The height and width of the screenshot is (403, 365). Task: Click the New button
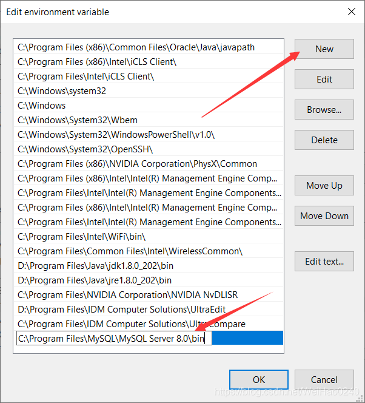tap(324, 49)
